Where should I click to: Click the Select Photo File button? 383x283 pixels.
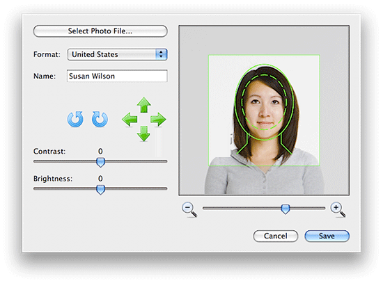(100, 31)
